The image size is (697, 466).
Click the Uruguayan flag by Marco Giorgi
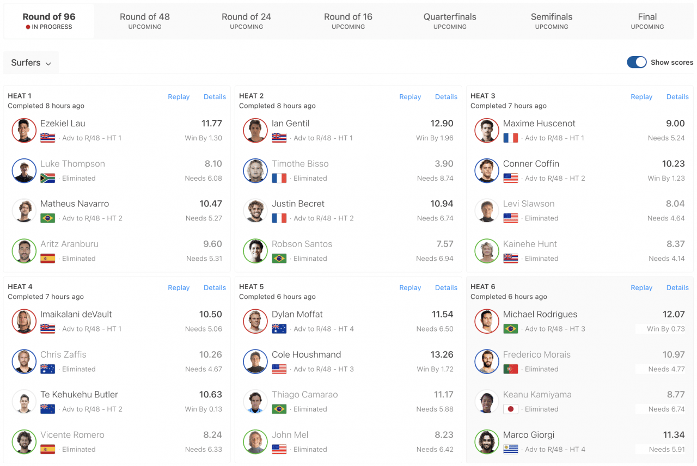coord(510,450)
